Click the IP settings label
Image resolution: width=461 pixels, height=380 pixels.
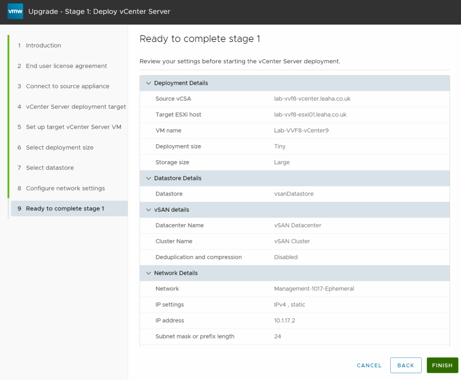[169, 304]
